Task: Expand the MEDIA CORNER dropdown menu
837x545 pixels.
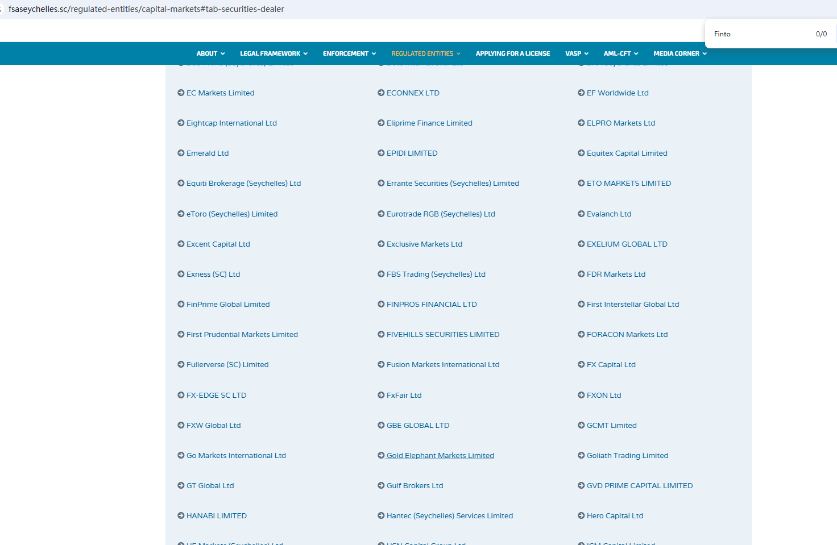Action: pyautogui.click(x=680, y=53)
